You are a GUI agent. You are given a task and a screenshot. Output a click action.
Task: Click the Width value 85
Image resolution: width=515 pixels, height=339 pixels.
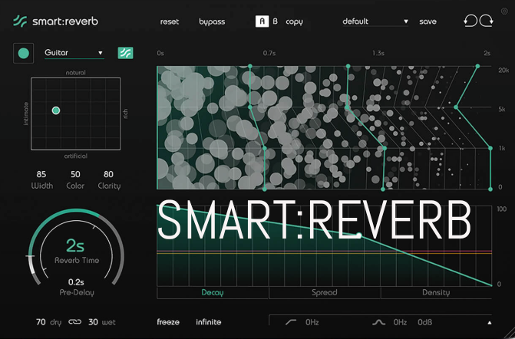(41, 174)
